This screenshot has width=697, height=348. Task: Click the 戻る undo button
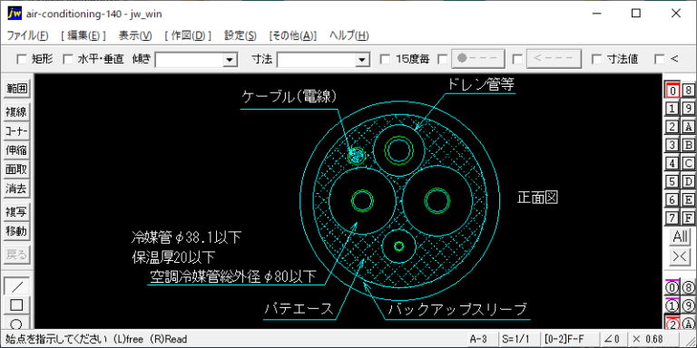click(x=17, y=255)
